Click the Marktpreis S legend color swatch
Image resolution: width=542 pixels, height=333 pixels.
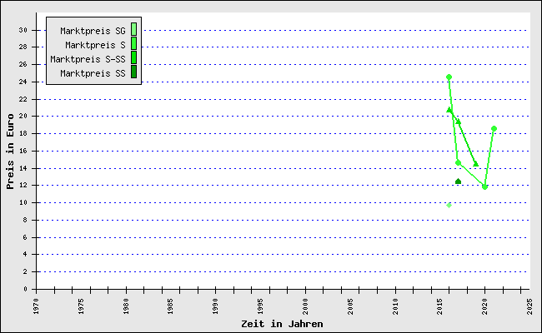click(133, 43)
